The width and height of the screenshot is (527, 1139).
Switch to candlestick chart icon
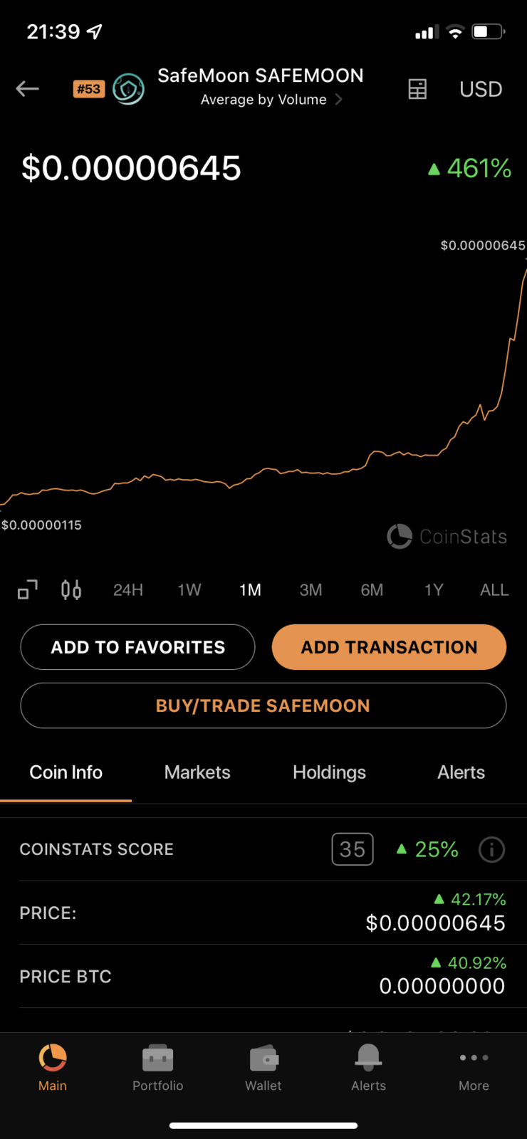click(x=71, y=590)
